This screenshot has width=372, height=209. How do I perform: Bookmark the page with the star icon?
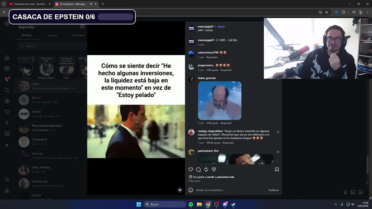327,12
